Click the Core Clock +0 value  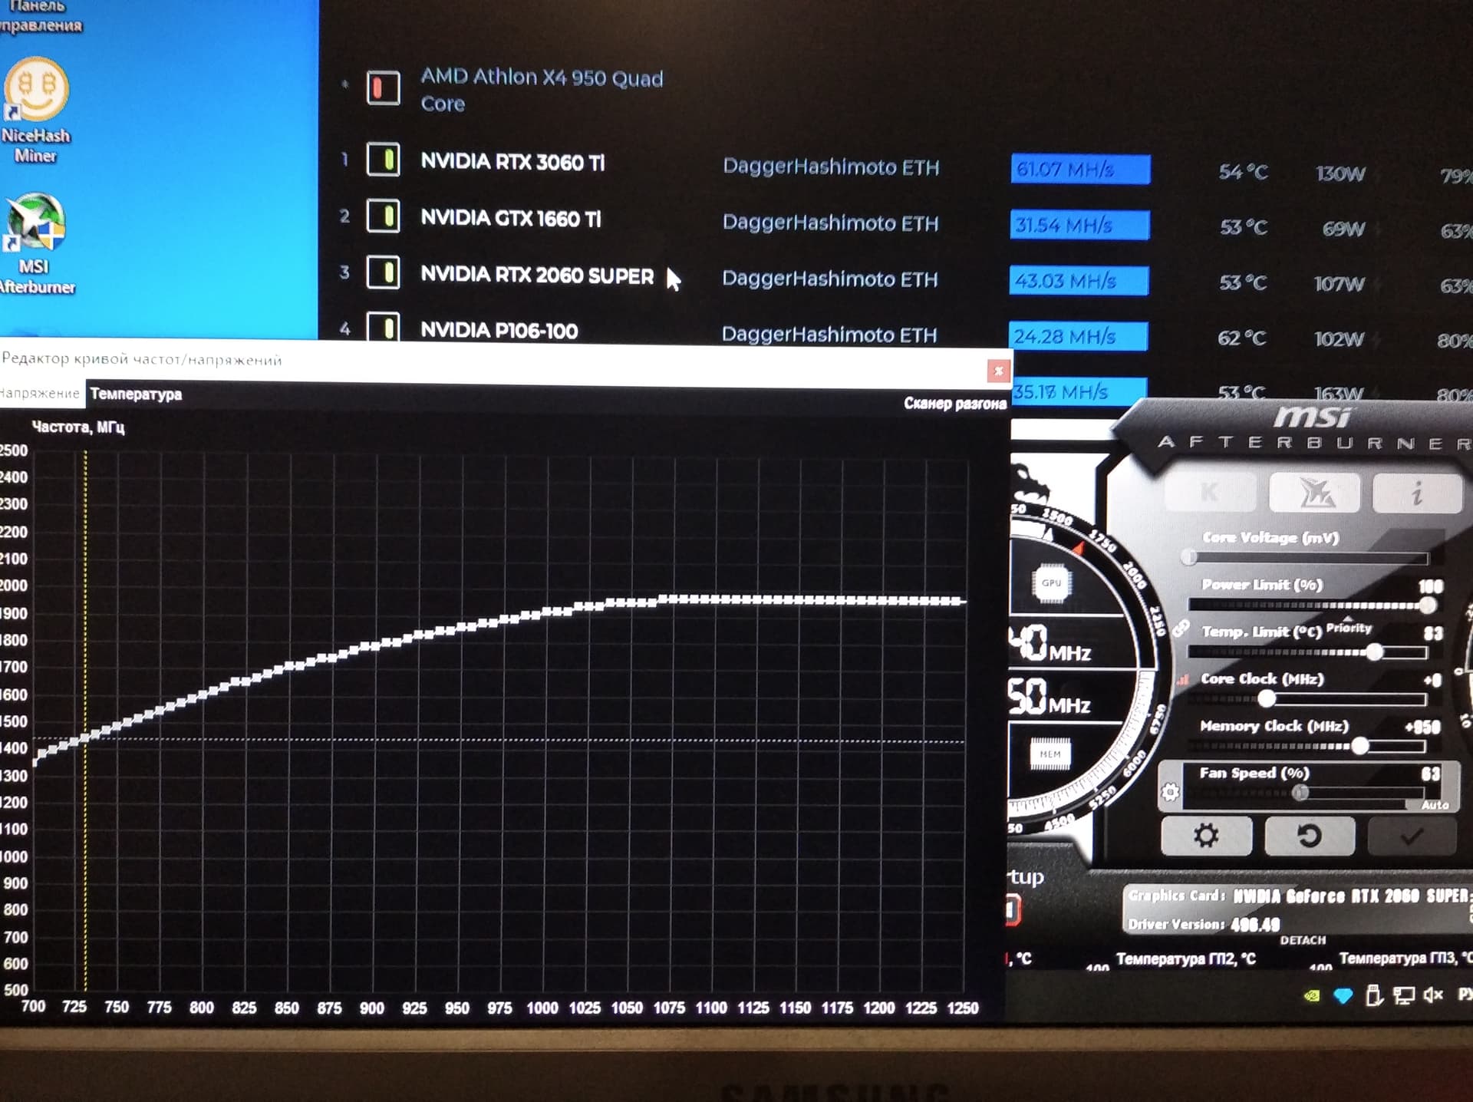point(1432,679)
